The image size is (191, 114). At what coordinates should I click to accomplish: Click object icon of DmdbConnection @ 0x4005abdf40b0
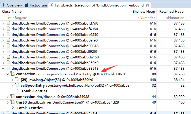8,28
